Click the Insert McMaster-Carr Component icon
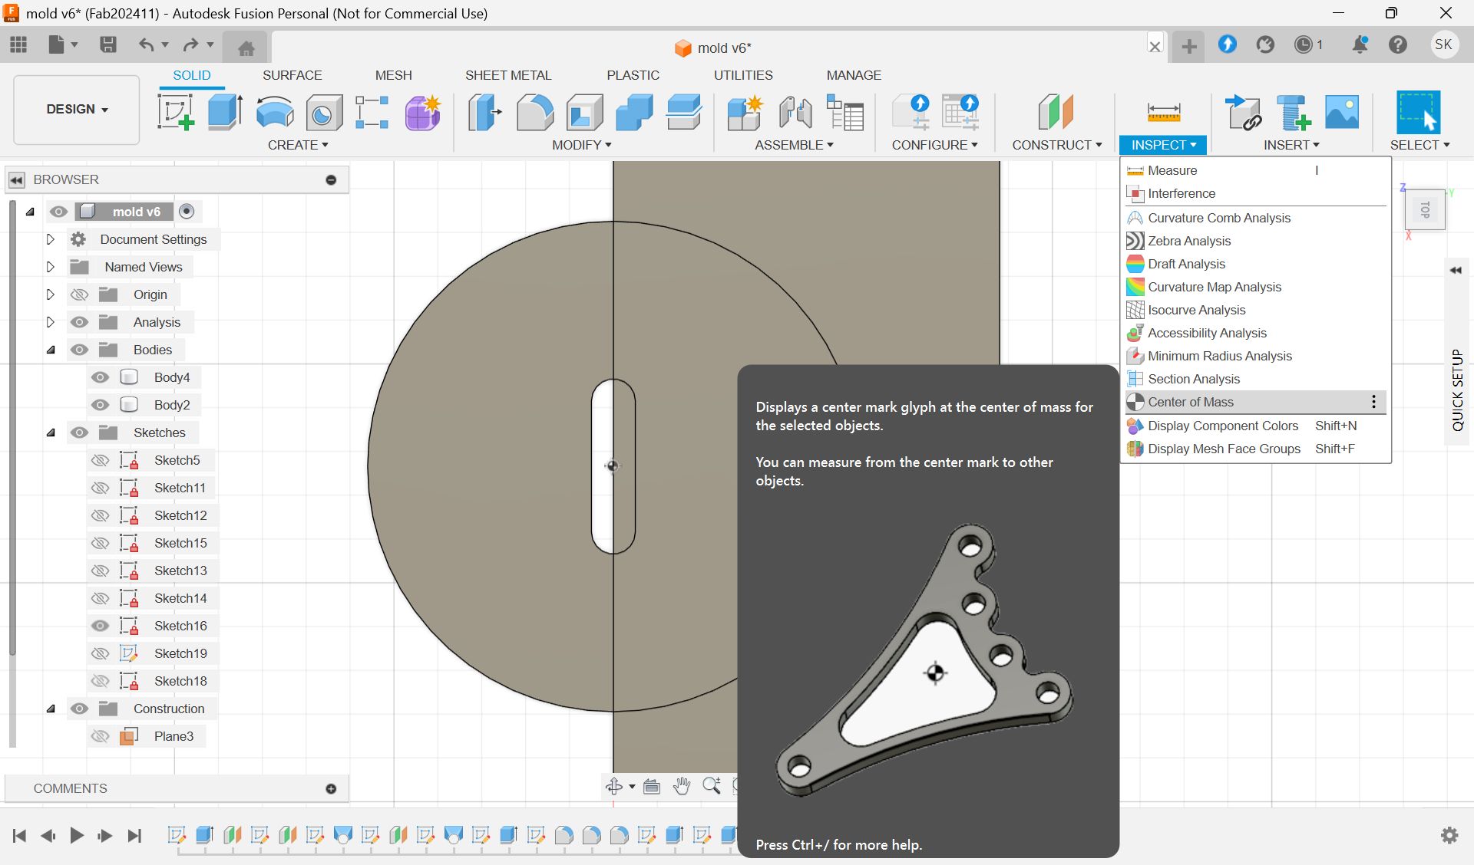This screenshot has height=865, width=1474. click(x=1293, y=112)
